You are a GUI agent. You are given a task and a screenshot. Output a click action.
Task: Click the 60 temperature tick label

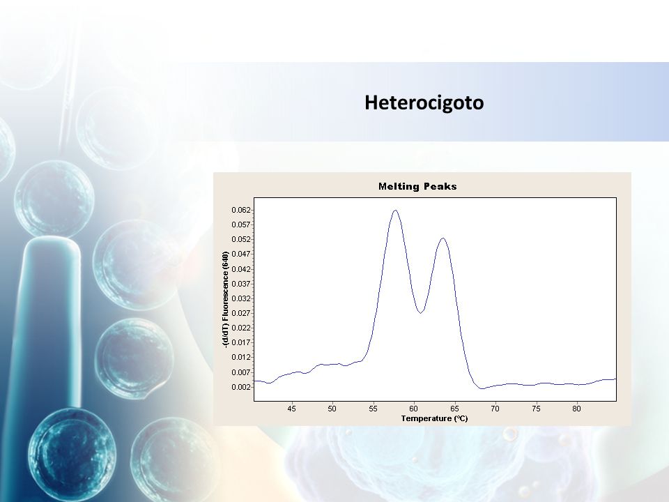(413, 409)
